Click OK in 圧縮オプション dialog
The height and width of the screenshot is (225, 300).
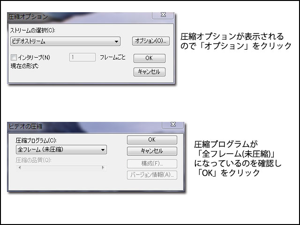pos(149,58)
